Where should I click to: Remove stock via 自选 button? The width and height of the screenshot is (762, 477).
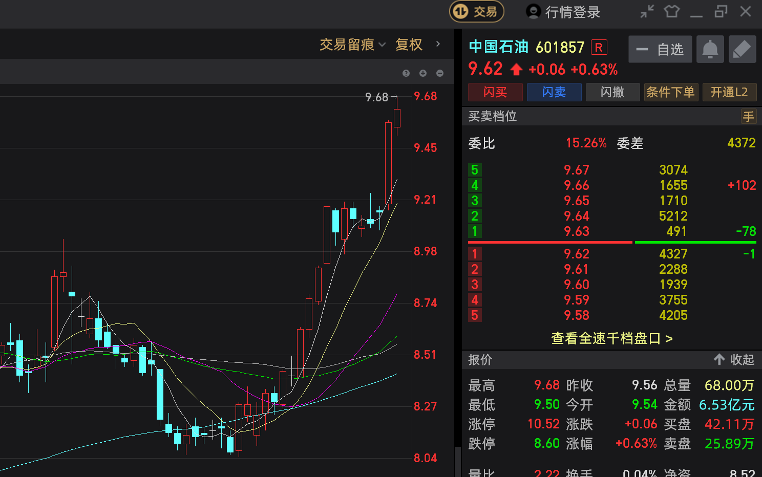coord(660,49)
